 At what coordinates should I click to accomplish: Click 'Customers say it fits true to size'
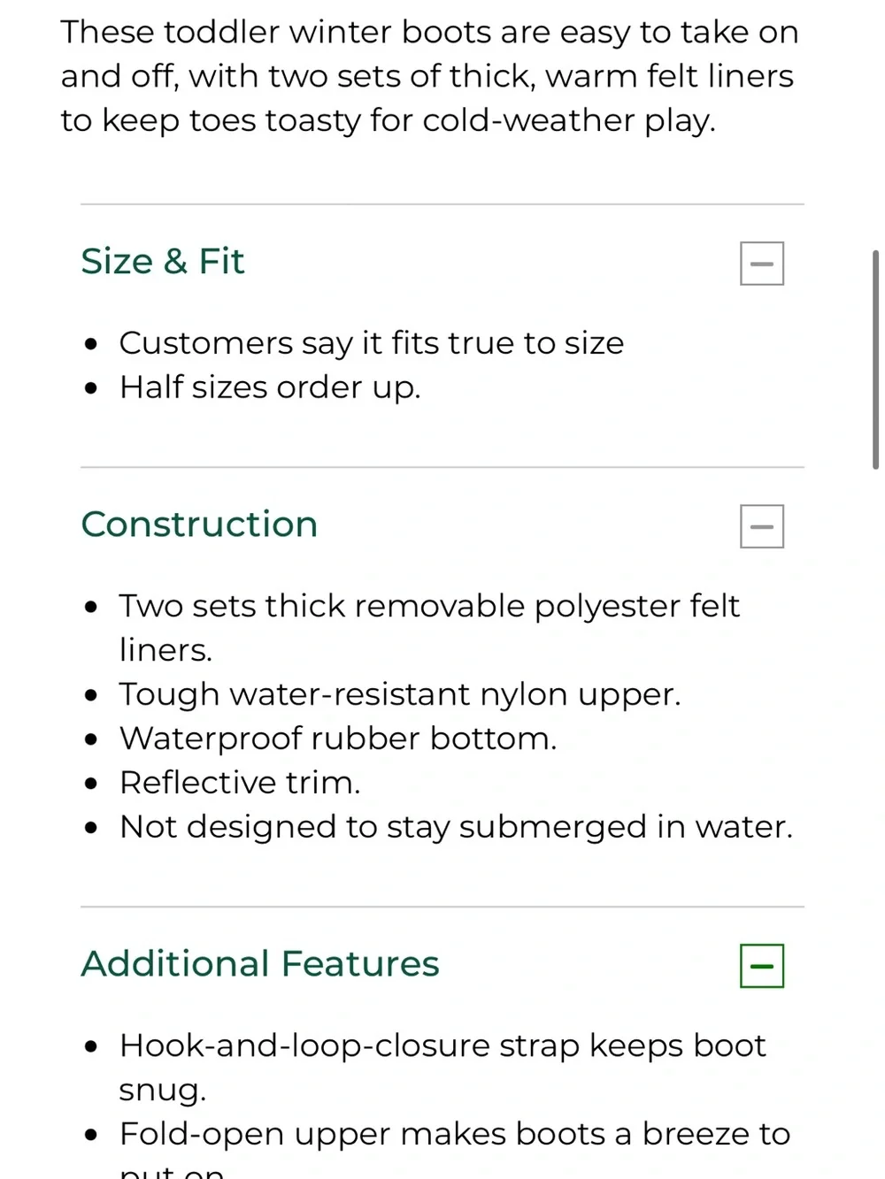[372, 343]
